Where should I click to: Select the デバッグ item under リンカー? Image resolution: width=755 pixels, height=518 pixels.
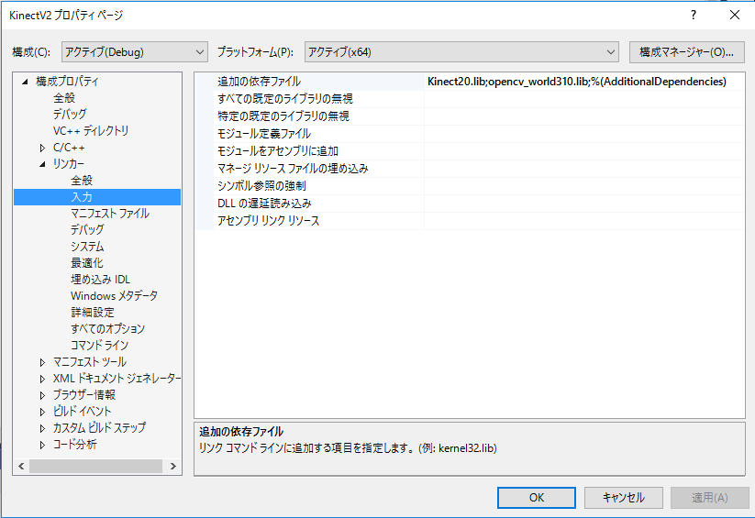click(x=87, y=230)
